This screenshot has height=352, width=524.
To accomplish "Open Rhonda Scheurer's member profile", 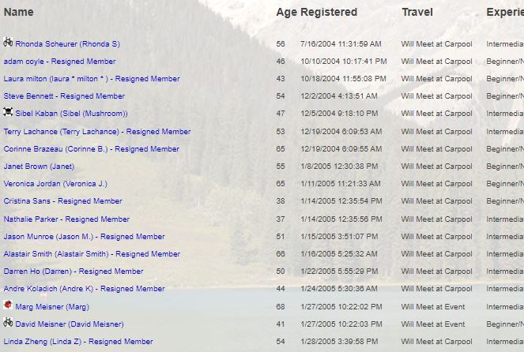I will click(x=67, y=44).
